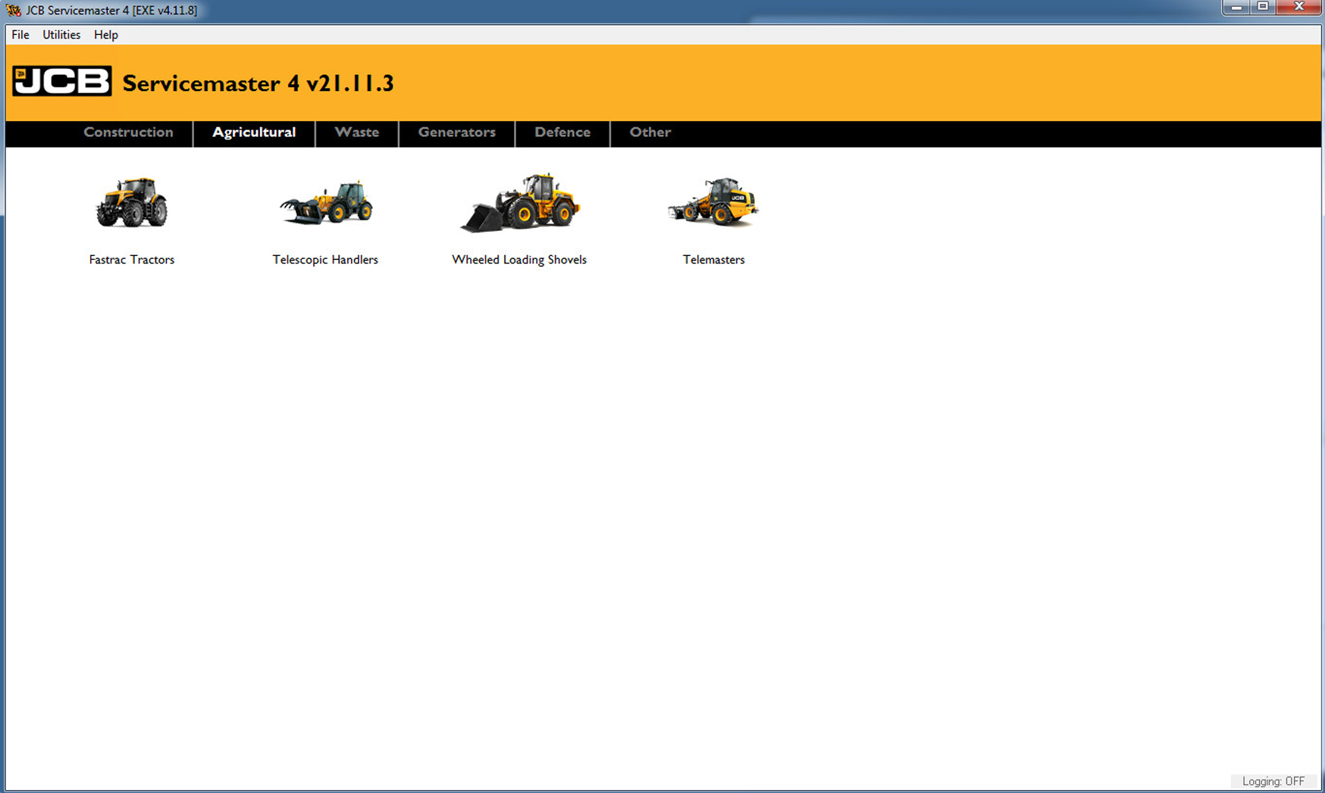This screenshot has width=1325, height=793.
Task: Click the Telescopic Handlers text label
Action: [x=325, y=260]
